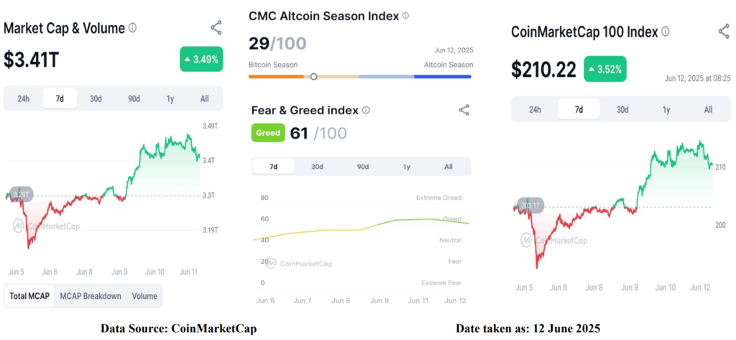The width and height of the screenshot is (736, 340).
Task: Open info icon next to Fear & Greed index
Action: [x=366, y=111]
